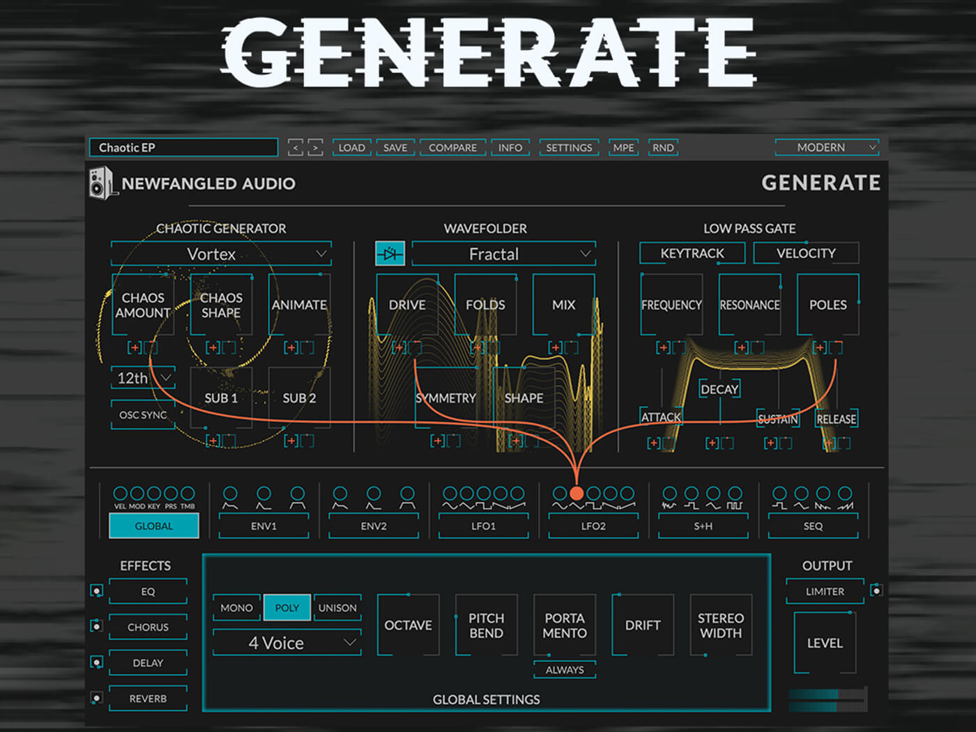Image resolution: width=976 pixels, height=732 pixels.
Task: Enable KEYTRACK in the Low Pass Gate
Action: click(691, 252)
